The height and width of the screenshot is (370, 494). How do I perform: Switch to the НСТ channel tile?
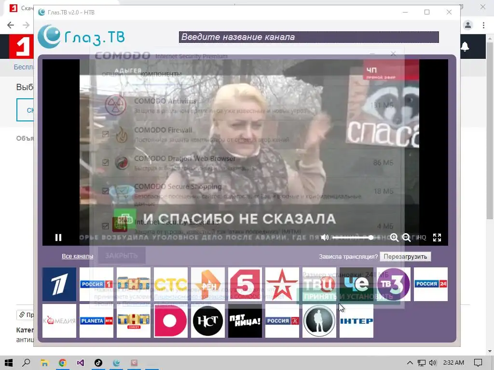click(x=208, y=321)
